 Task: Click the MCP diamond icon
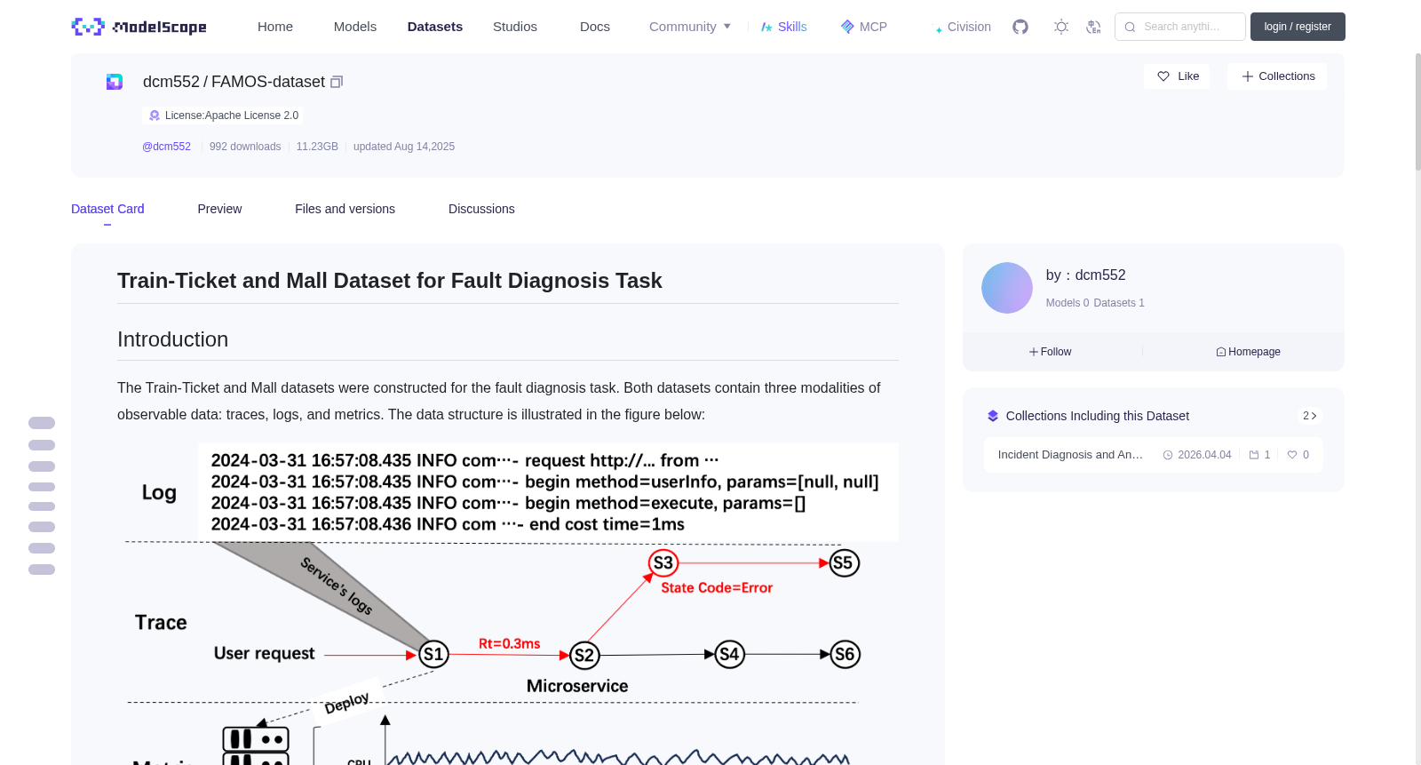pyautogui.click(x=847, y=27)
